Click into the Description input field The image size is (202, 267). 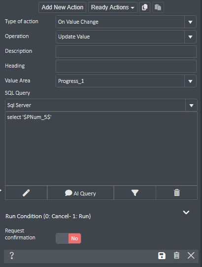(x=126, y=51)
